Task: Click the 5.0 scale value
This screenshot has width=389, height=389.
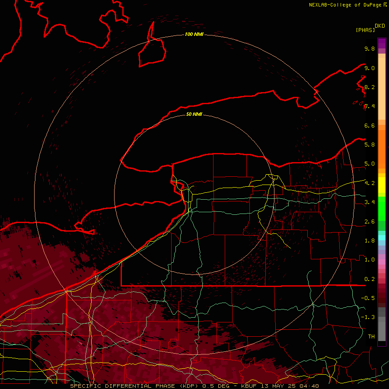Action: [370, 164]
